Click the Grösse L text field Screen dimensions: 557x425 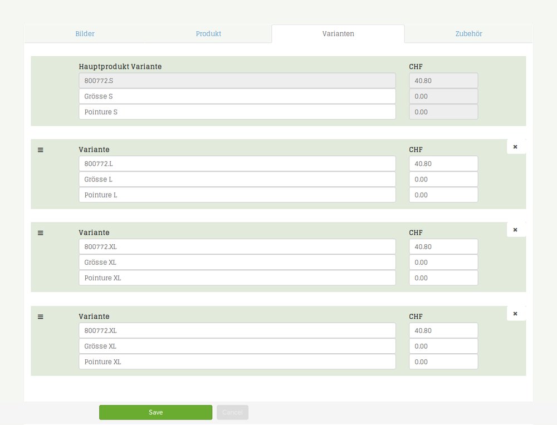(237, 179)
